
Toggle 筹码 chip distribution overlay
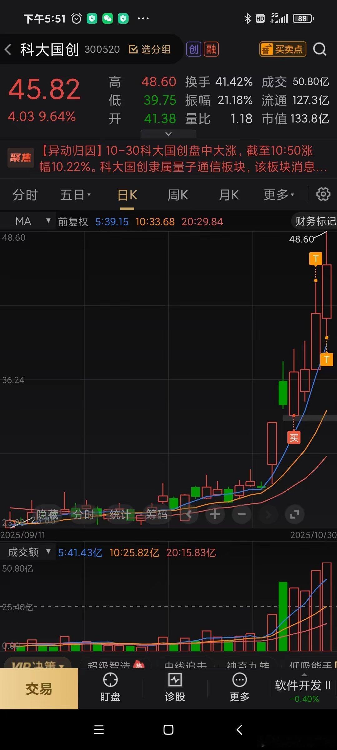pyautogui.click(x=157, y=514)
